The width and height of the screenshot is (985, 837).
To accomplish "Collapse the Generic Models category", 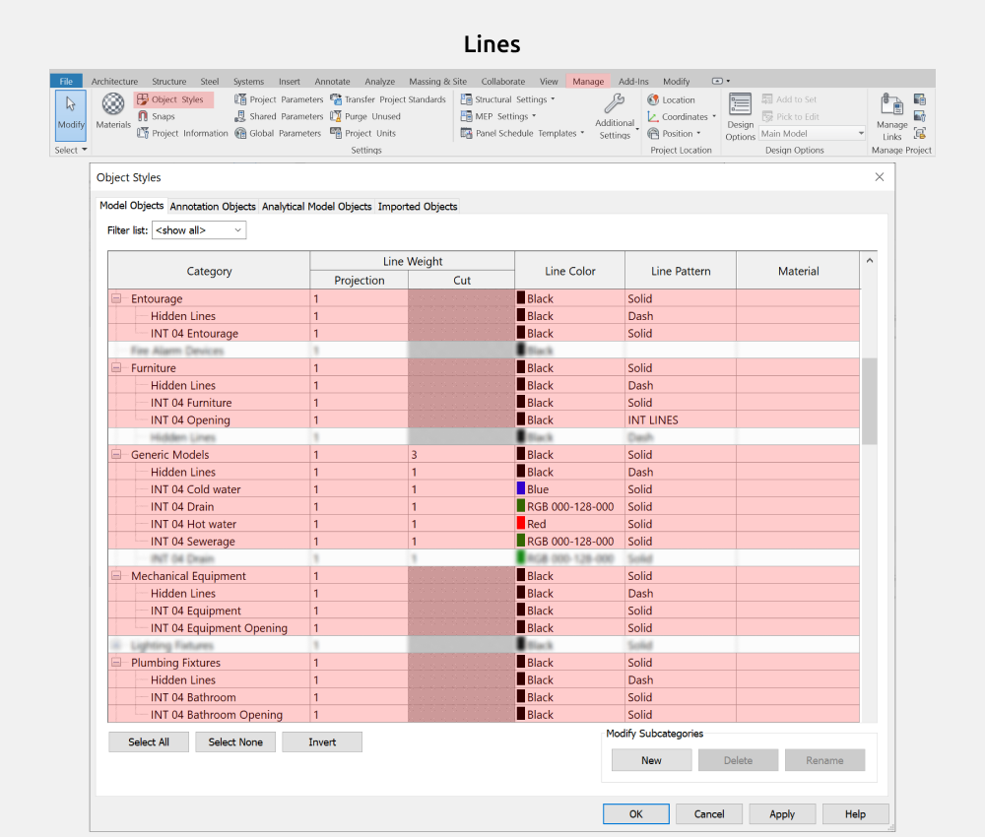I will click(x=116, y=454).
